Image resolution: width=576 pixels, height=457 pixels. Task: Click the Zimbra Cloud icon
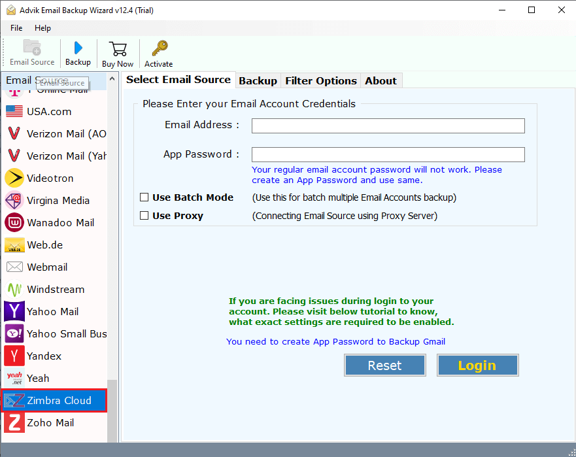point(14,400)
